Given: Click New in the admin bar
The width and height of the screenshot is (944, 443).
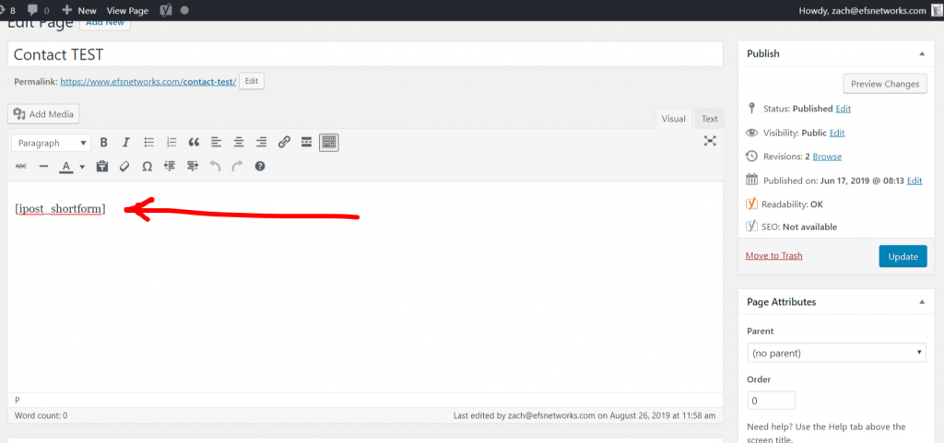Looking at the screenshot, I should click(x=79, y=10).
